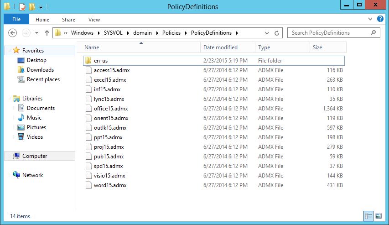Screen dimensions: 389x225
Task: Open Music library
Action: click(34, 118)
